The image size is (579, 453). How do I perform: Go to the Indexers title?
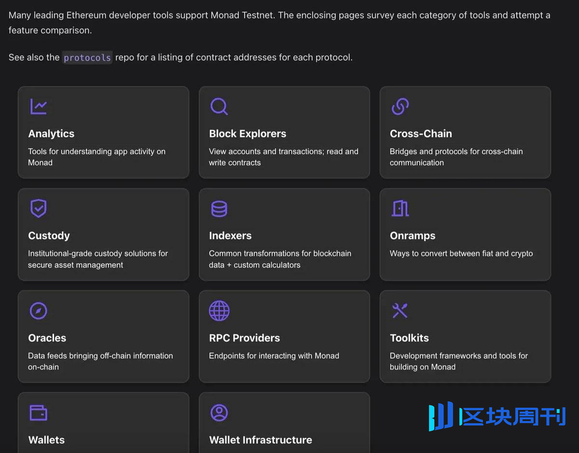pyautogui.click(x=230, y=236)
